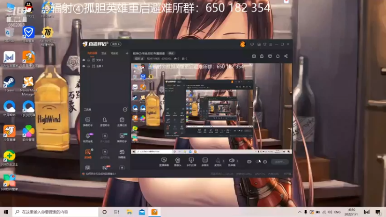This screenshot has width=386, height=217.
Task: Open File Explorer from the taskbar
Action: pyautogui.click(x=129, y=212)
